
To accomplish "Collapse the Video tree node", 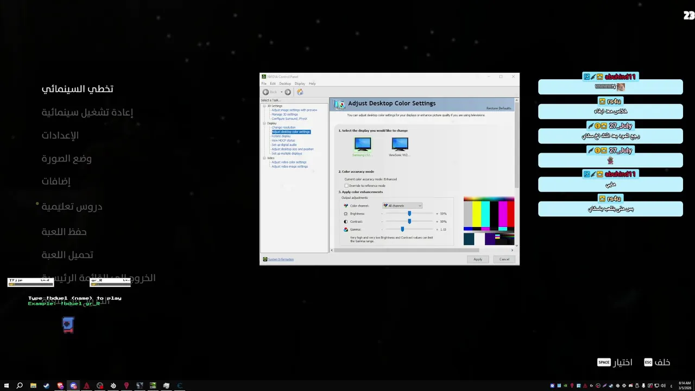I will 264,158.
